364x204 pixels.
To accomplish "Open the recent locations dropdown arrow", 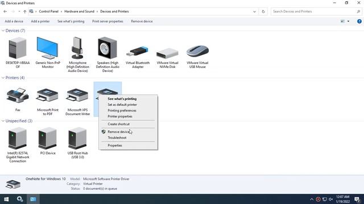I will pos(19,11).
